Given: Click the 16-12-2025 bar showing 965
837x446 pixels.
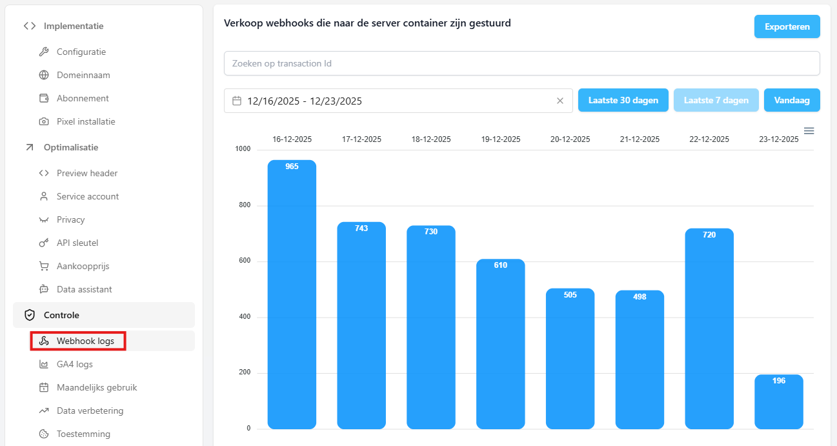Looking at the screenshot, I should point(292,294).
